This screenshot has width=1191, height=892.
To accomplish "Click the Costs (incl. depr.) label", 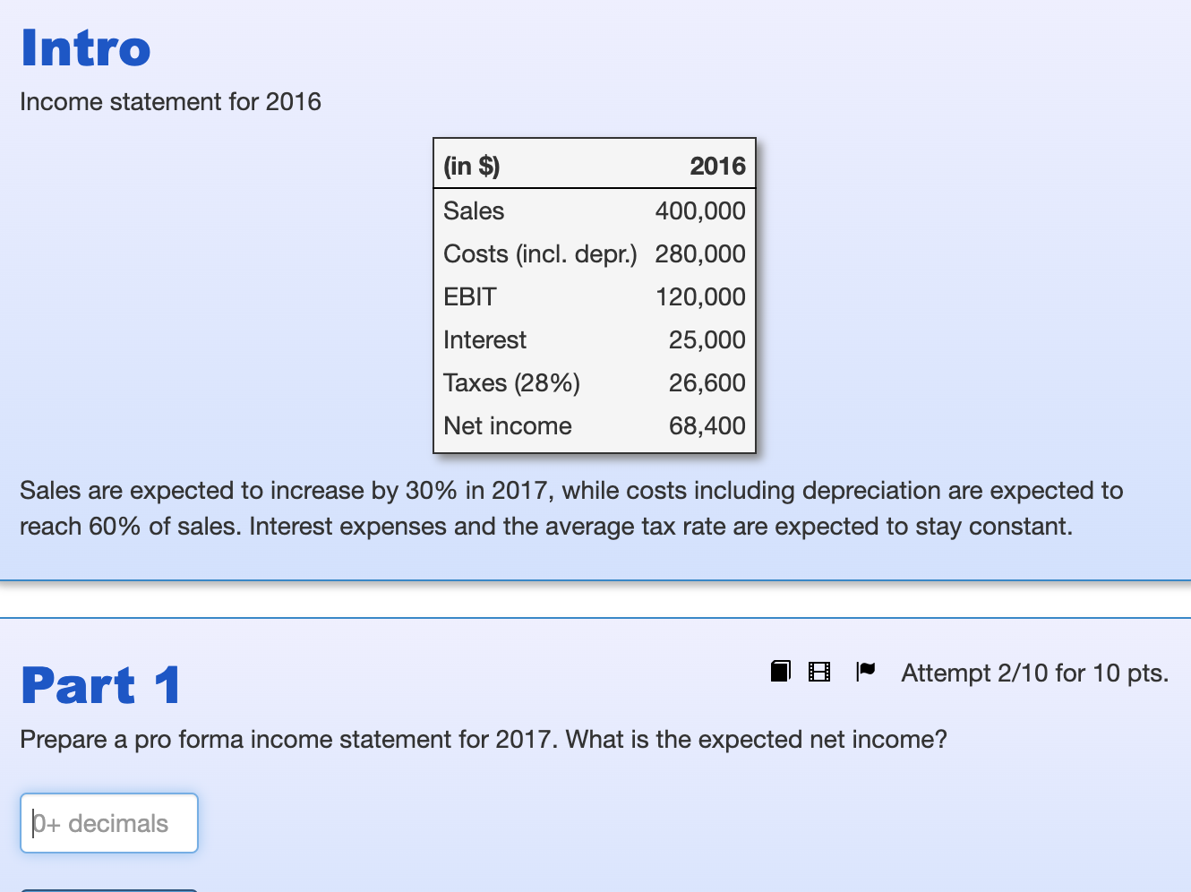I will pyautogui.click(x=540, y=253).
